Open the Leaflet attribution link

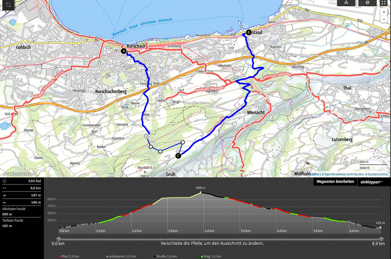[x=314, y=174]
